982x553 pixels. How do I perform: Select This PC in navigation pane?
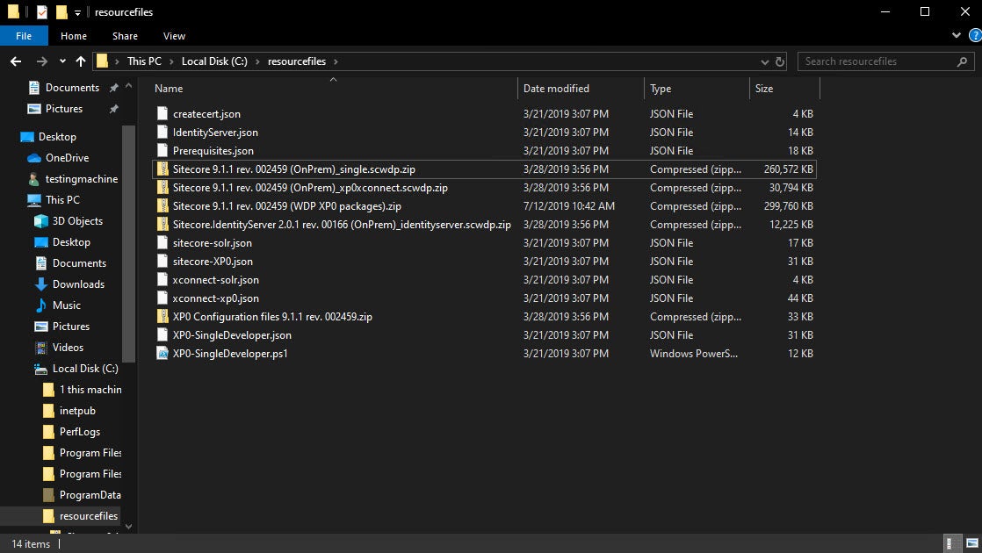(62, 200)
